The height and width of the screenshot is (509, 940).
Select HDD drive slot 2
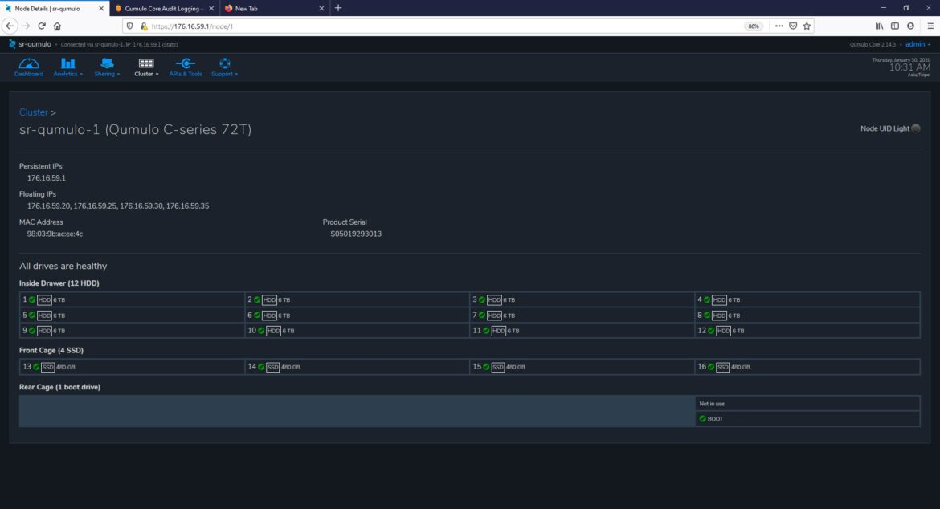[358, 299]
